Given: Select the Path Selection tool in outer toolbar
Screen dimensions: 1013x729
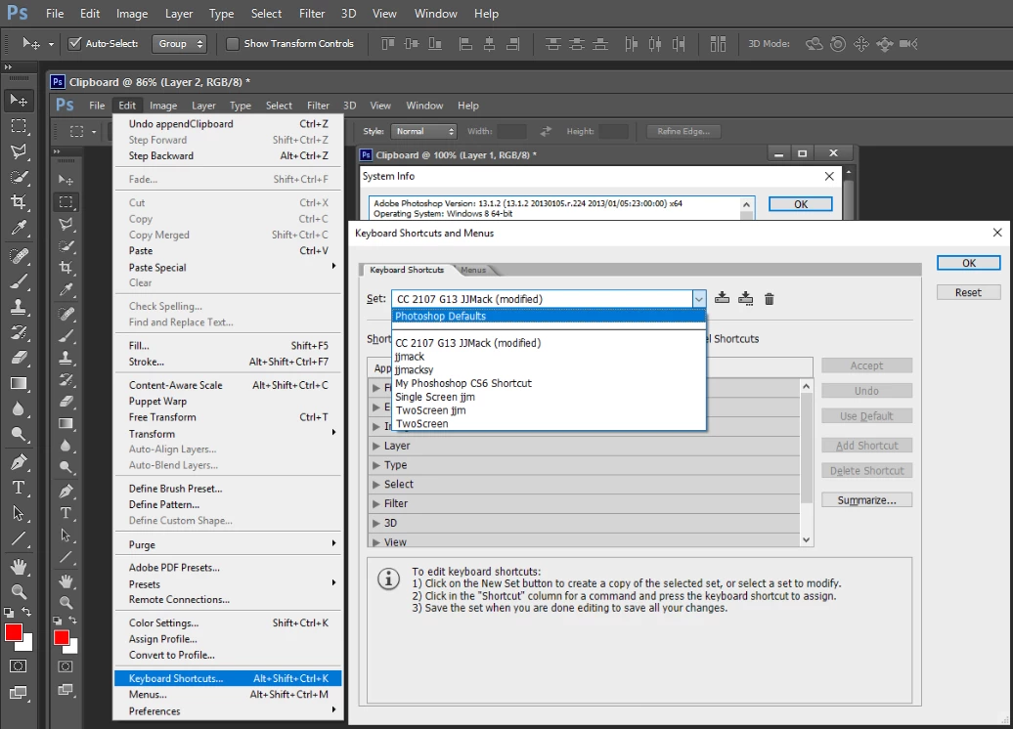Looking at the screenshot, I should [x=19, y=513].
